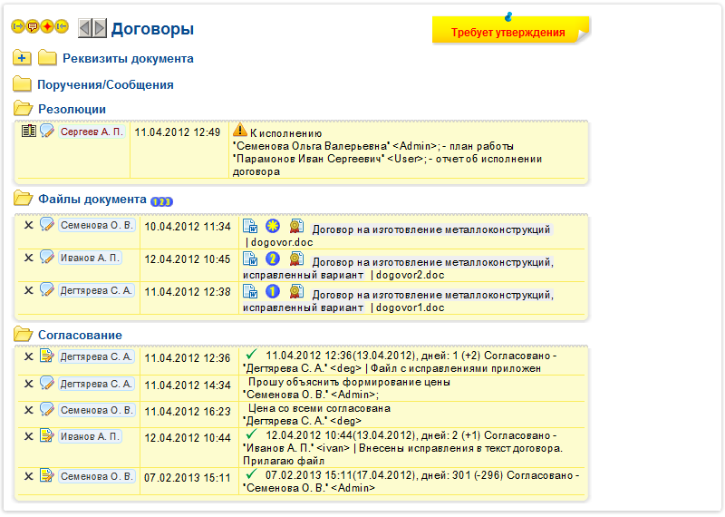This screenshot has height=517, width=725.
Task: Open the book icon in Сергеев А. П. row
Action: (x=29, y=131)
